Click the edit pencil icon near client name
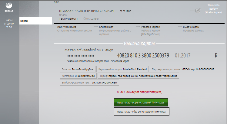 point(198,11)
